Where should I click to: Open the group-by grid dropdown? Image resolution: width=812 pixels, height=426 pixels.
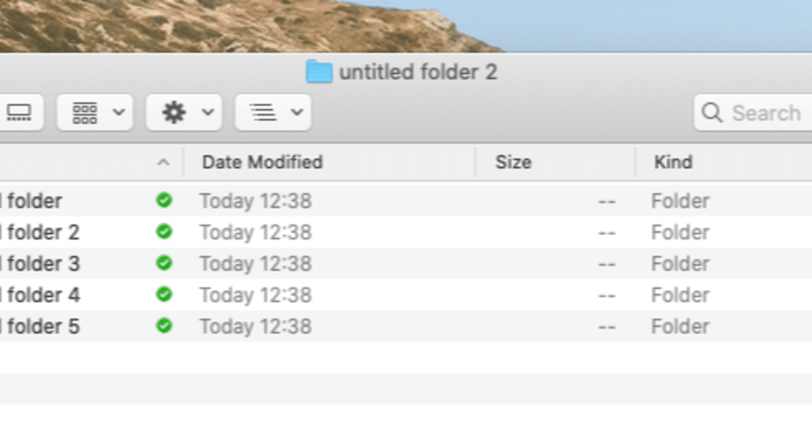pos(95,113)
